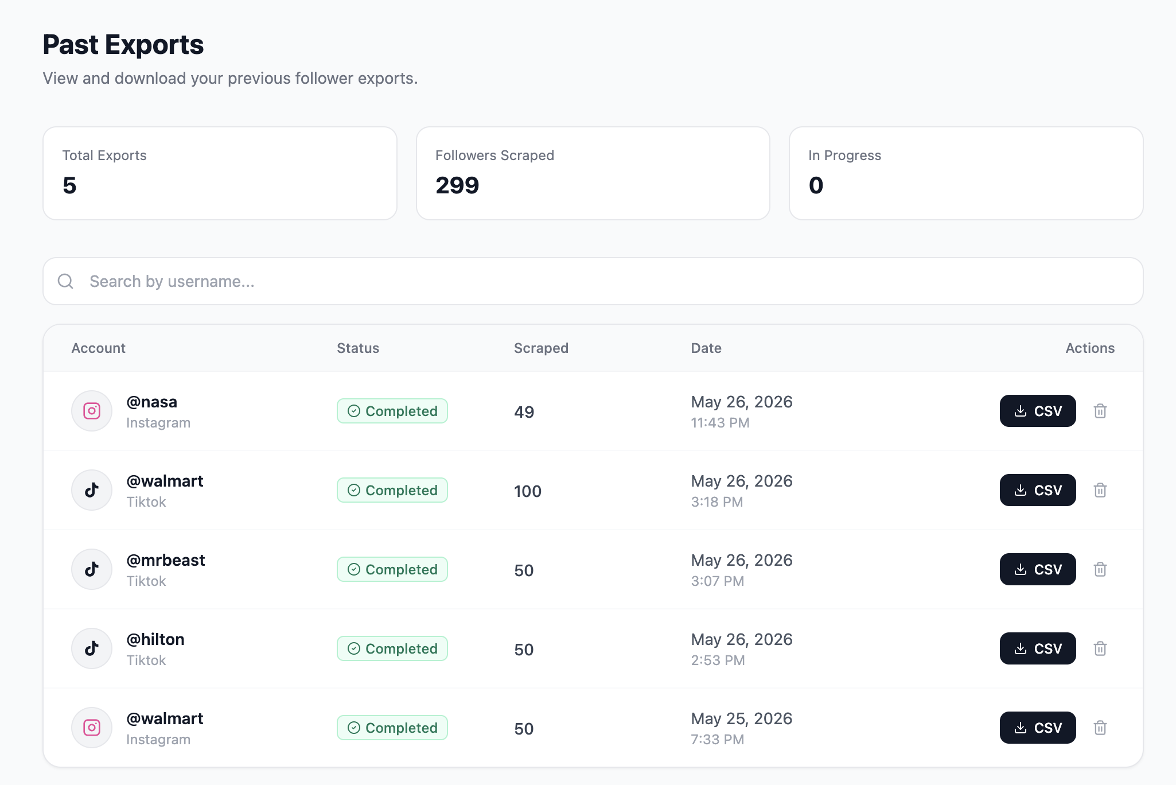Click the @nasa username text
1176x785 pixels.
(152, 402)
